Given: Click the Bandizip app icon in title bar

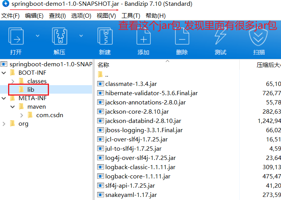Looking at the screenshot, I should pyautogui.click(x=5, y=3).
